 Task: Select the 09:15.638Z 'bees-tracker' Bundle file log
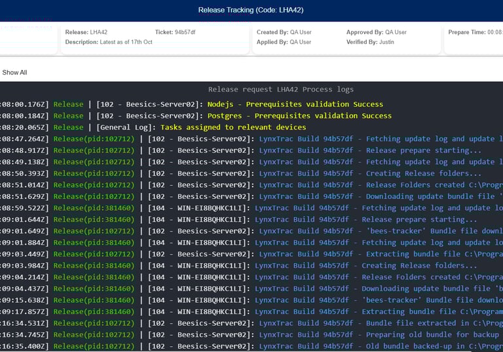pyautogui.click(x=251, y=300)
